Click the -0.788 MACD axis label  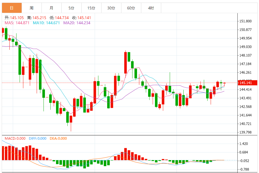(244, 169)
